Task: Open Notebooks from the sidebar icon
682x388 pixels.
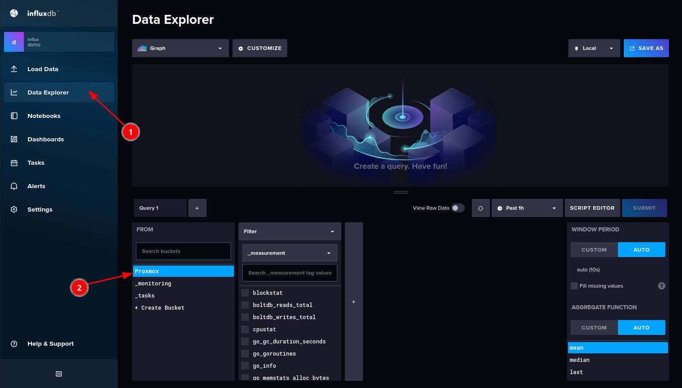Action: (x=14, y=116)
